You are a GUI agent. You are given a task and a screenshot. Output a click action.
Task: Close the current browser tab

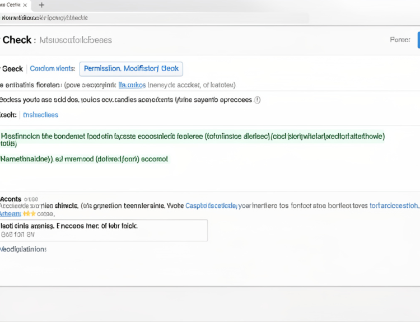pos(25,5)
